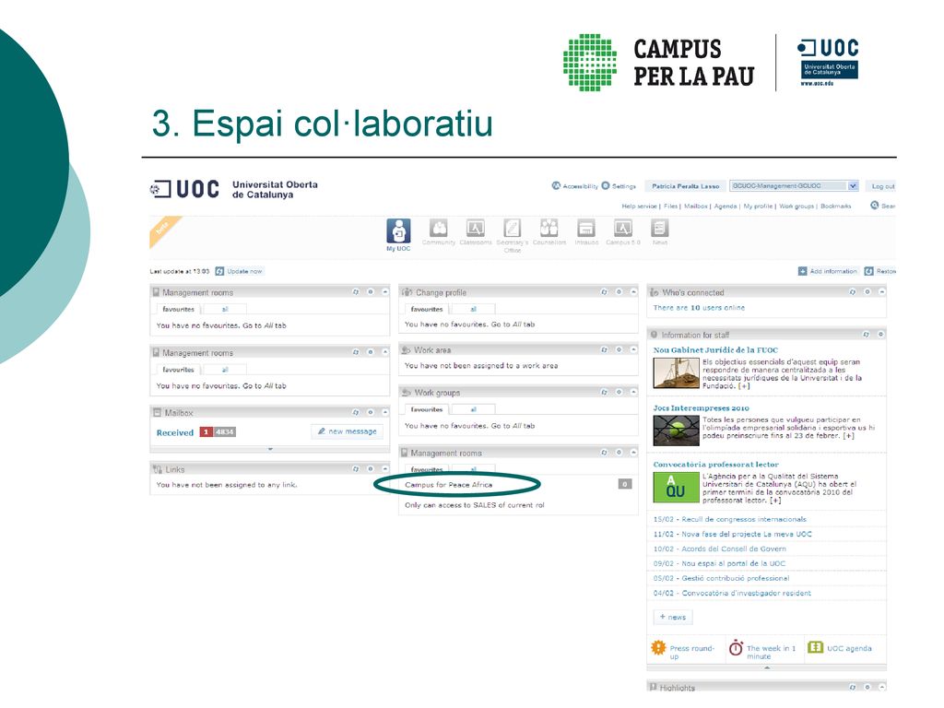Image resolution: width=944 pixels, height=708 pixels.
Task: Click Update now link
Action: tap(239, 272)
